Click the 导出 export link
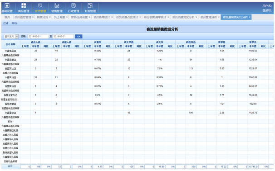Image resolution: width=275 pixels, height=171 pixels. pyautogui.click(x=15, y=23)
